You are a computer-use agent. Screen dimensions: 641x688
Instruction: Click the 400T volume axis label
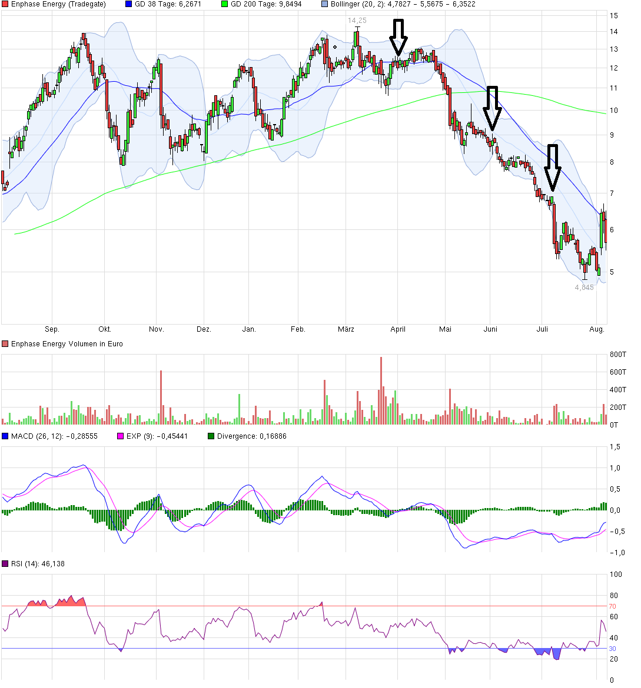(x=618, y=390)
